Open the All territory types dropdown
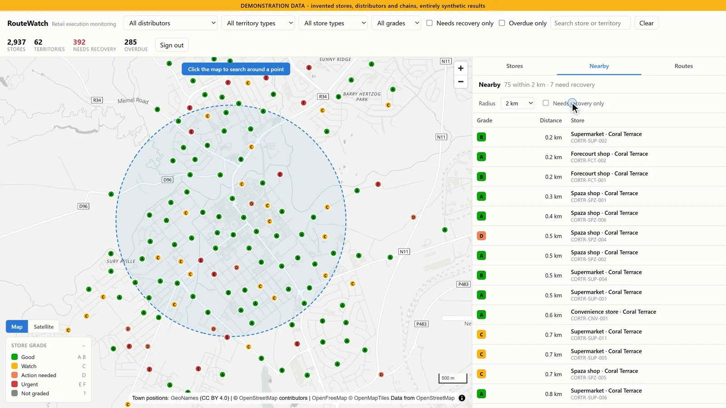 [258, 23]
